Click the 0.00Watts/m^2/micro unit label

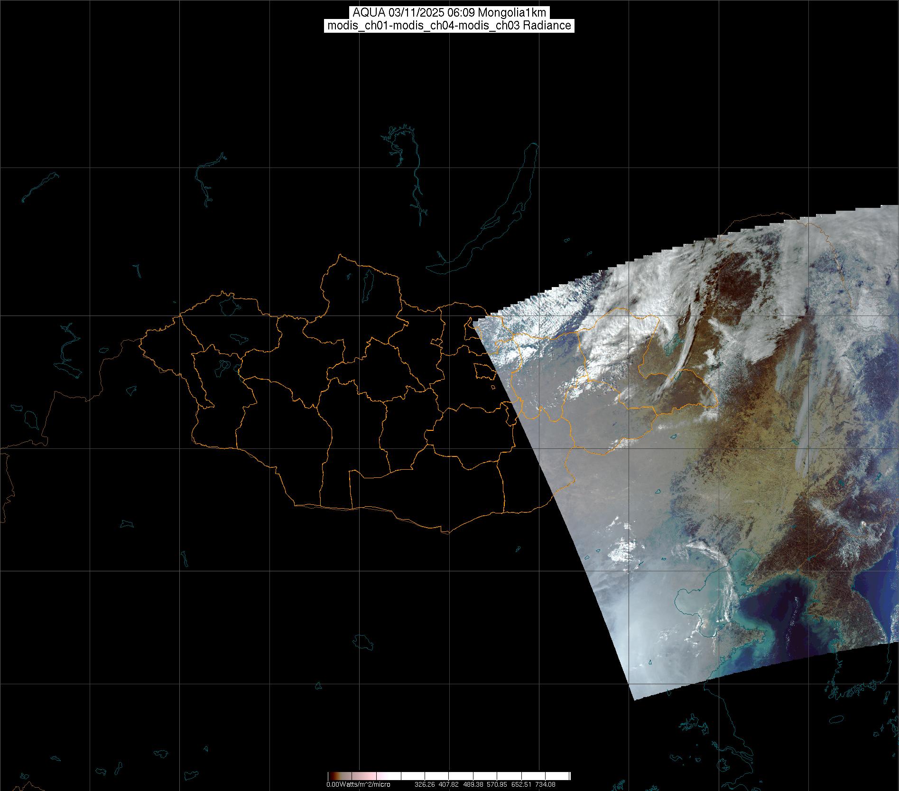click(358, 784)
